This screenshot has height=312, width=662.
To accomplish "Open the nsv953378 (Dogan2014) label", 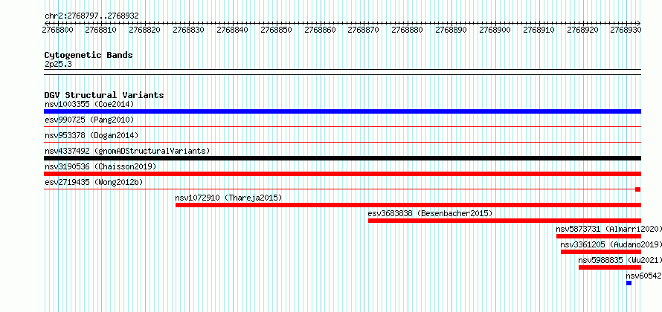I will click(x=91, y=135).
